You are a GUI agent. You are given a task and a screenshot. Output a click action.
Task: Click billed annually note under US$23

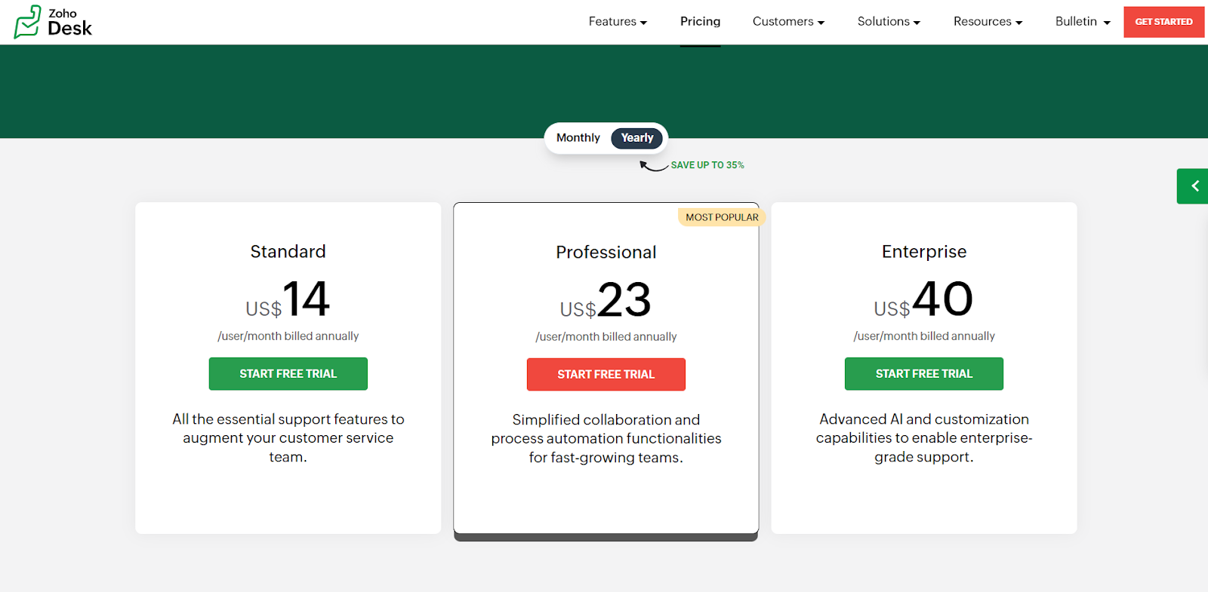click(x=606, y=337)
